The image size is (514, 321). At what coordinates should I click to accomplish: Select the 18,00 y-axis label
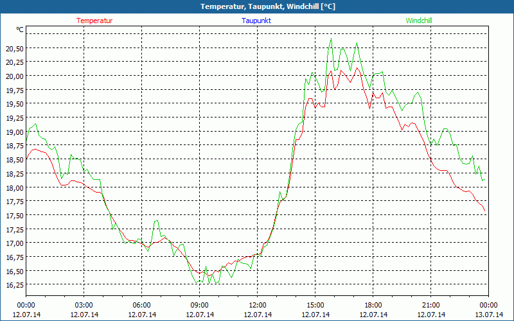15,187
